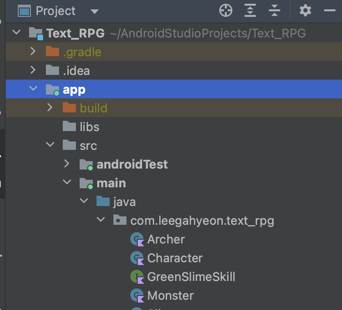
Task: Collapse the main folder chevron
Action: point(67,182)
